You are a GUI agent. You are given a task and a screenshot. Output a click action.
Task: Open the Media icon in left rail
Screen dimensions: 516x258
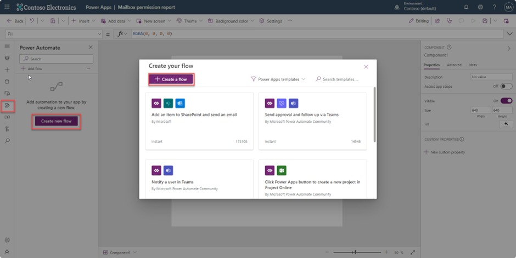(x=7, y=93)
